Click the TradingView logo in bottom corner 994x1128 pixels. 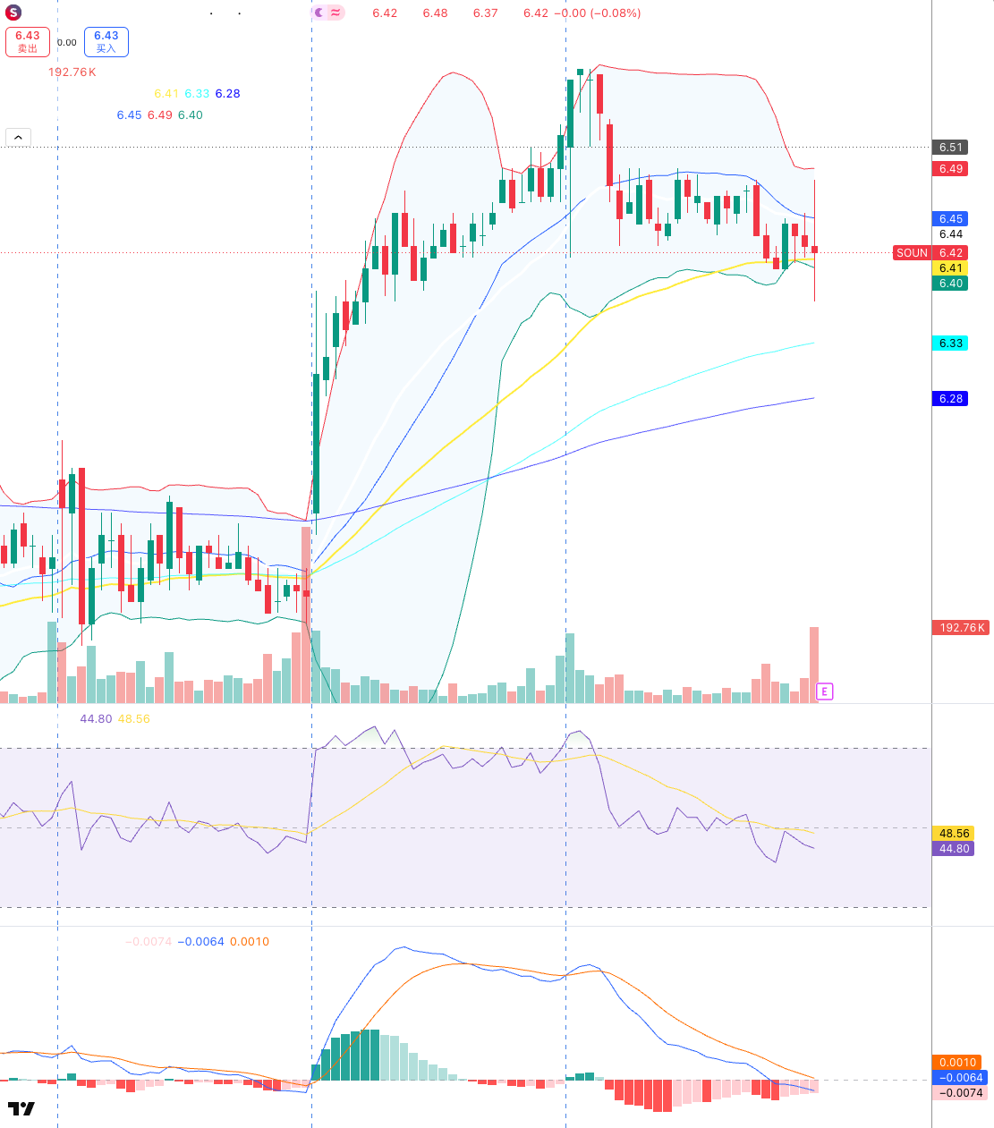tap(21, 1108)
